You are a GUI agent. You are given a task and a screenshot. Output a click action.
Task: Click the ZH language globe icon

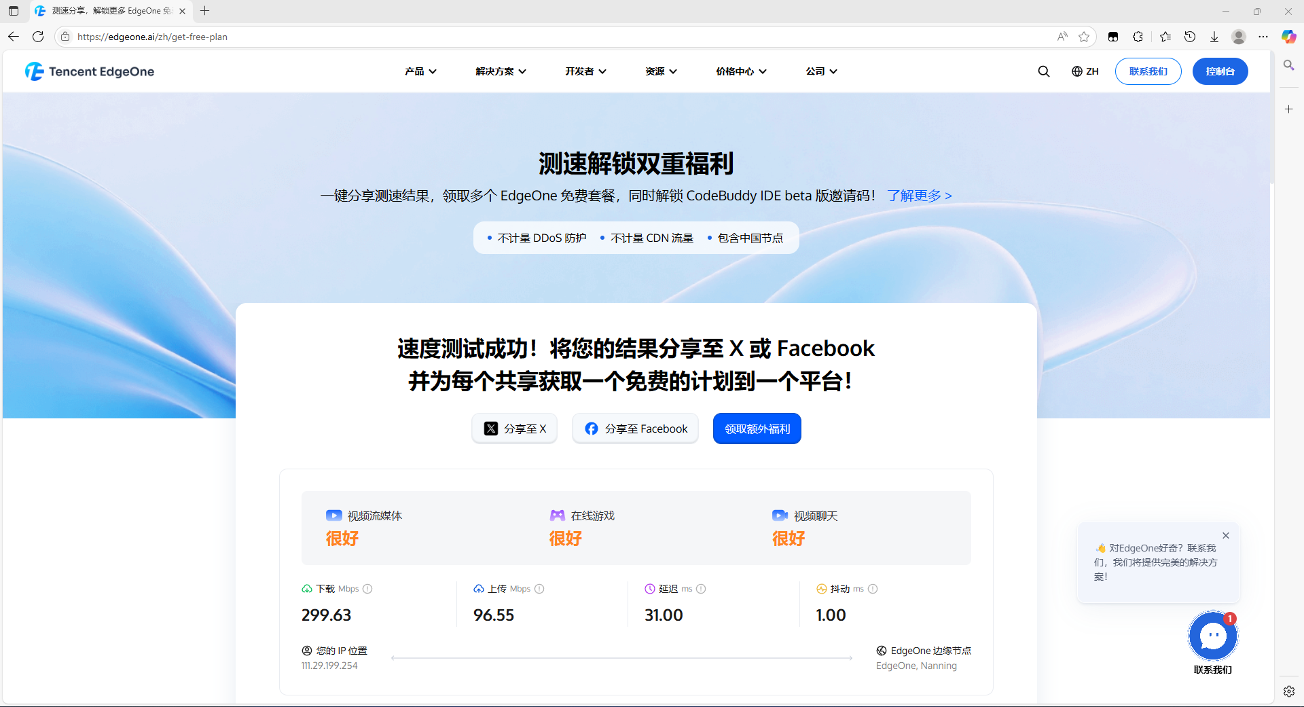click(1075, 71)
